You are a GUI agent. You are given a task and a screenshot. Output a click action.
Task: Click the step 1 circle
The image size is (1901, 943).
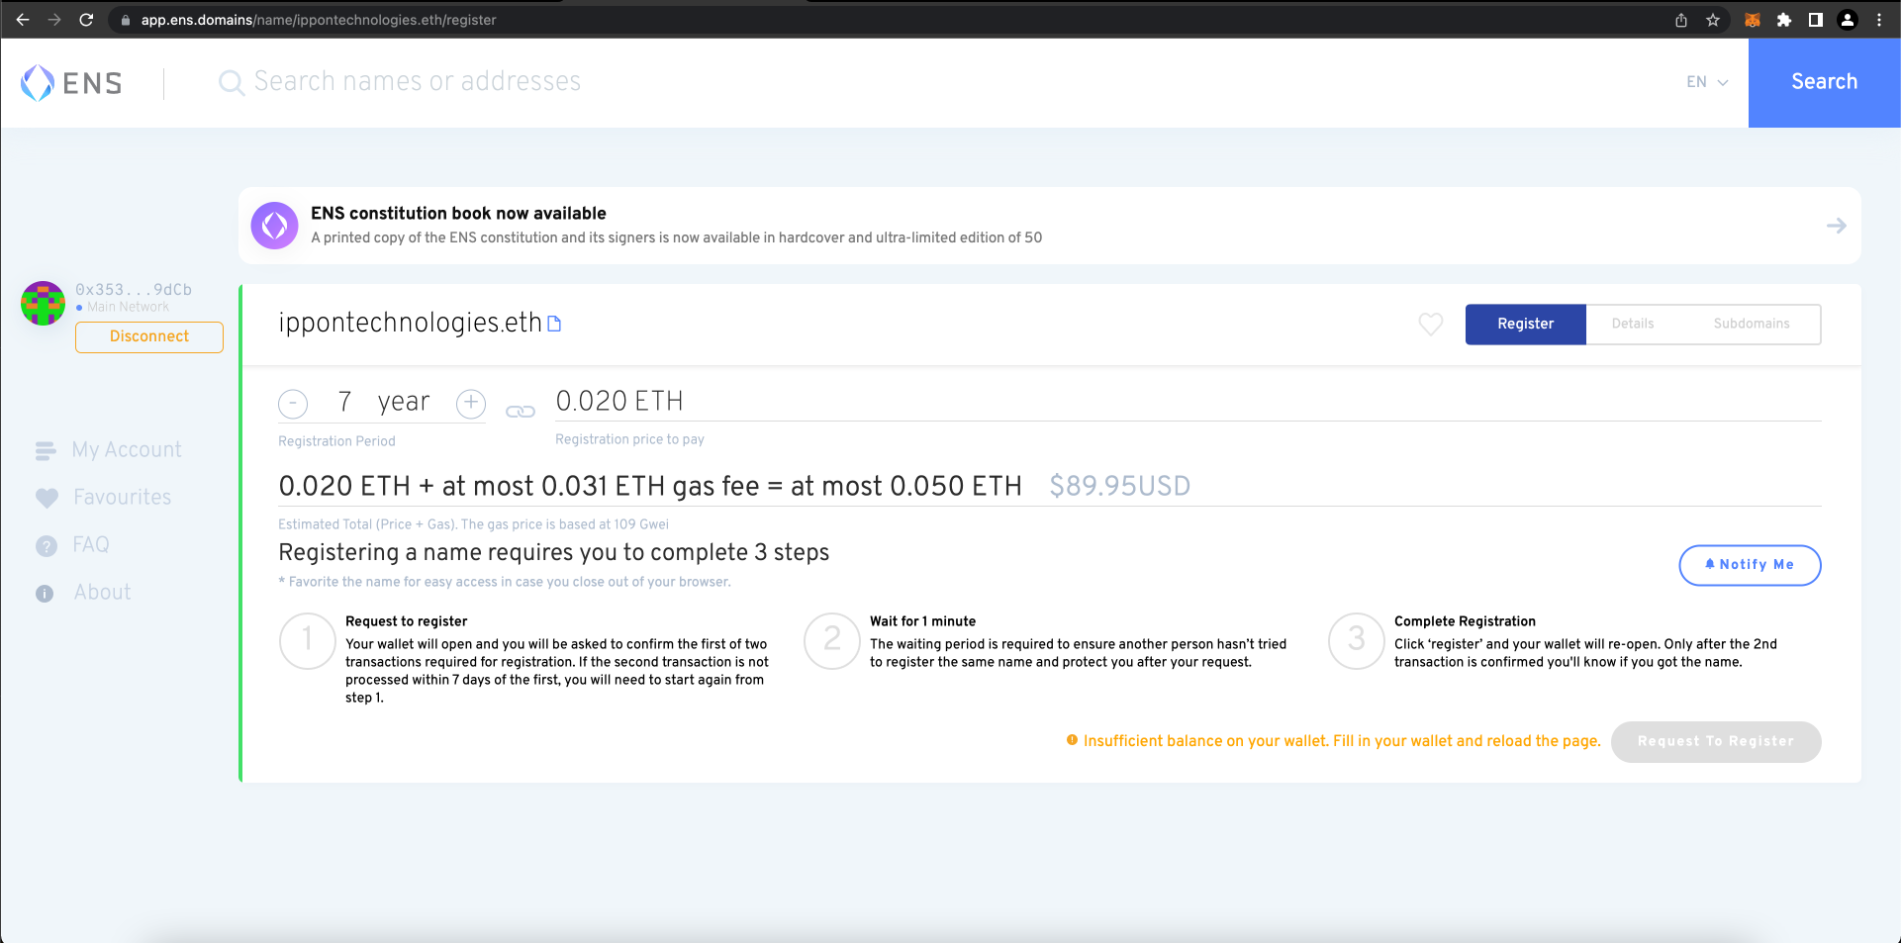point(308,640)
